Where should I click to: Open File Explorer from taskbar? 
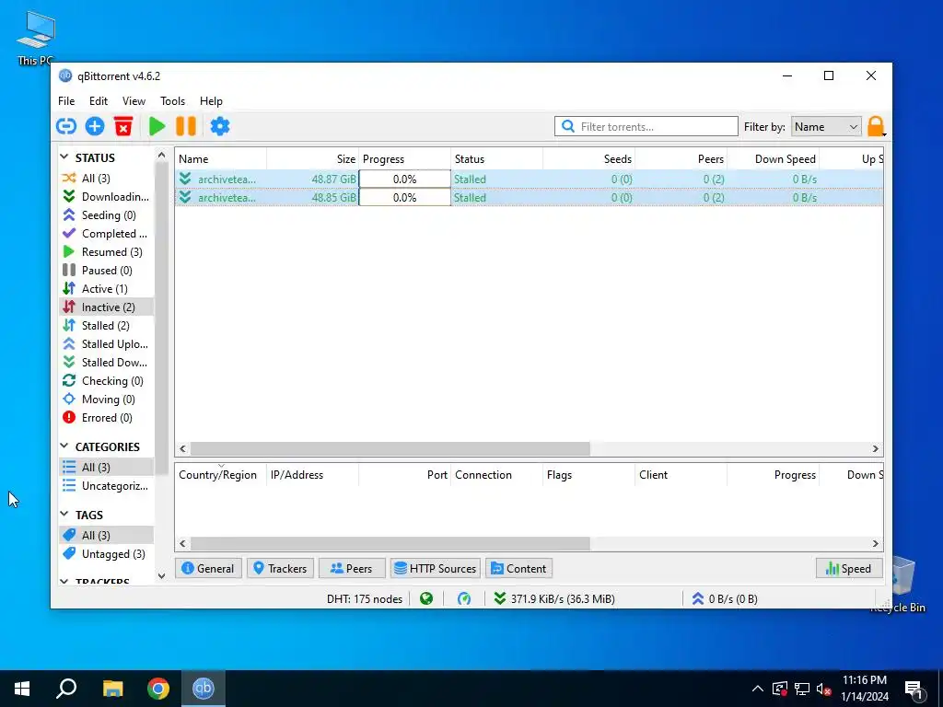click(112, 689)
